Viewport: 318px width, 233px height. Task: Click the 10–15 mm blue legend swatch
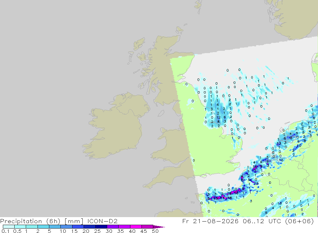tap(66, 227)
